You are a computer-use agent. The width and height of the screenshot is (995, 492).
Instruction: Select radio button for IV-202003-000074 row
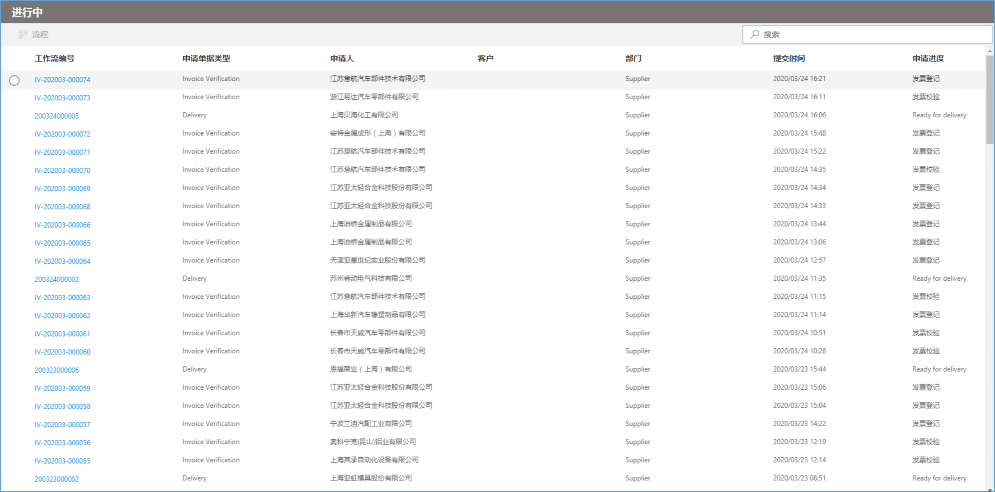click(x=14, y=80)
